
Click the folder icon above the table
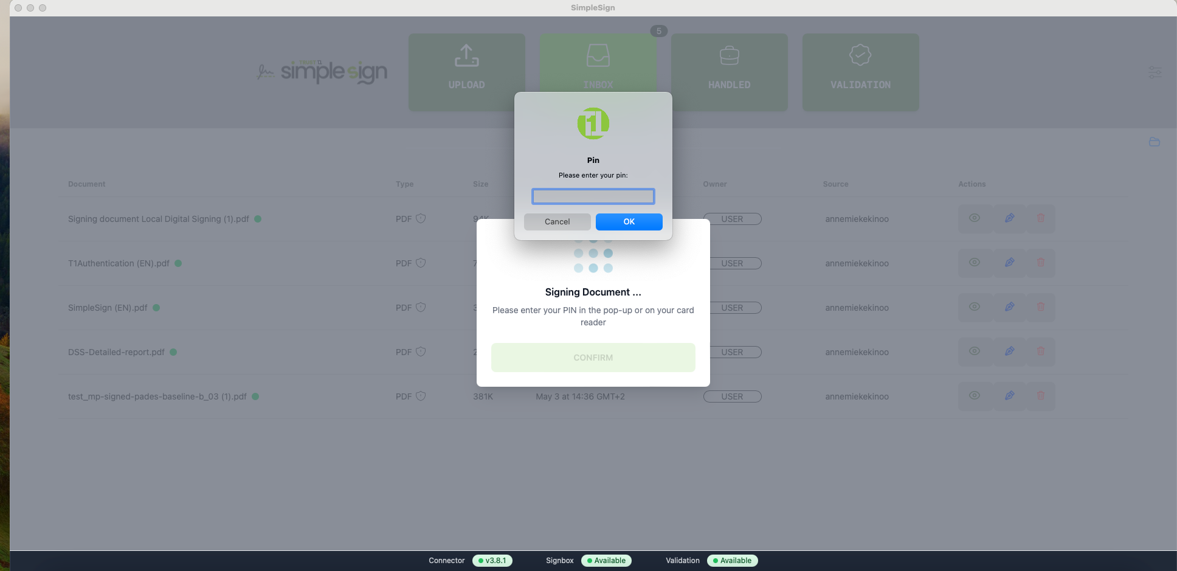pos(1155,142)
